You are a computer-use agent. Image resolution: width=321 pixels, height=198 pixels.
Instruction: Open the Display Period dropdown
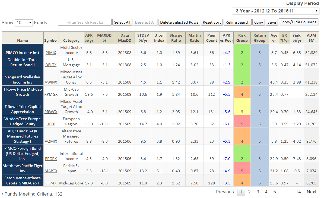[x=275, y=11]
